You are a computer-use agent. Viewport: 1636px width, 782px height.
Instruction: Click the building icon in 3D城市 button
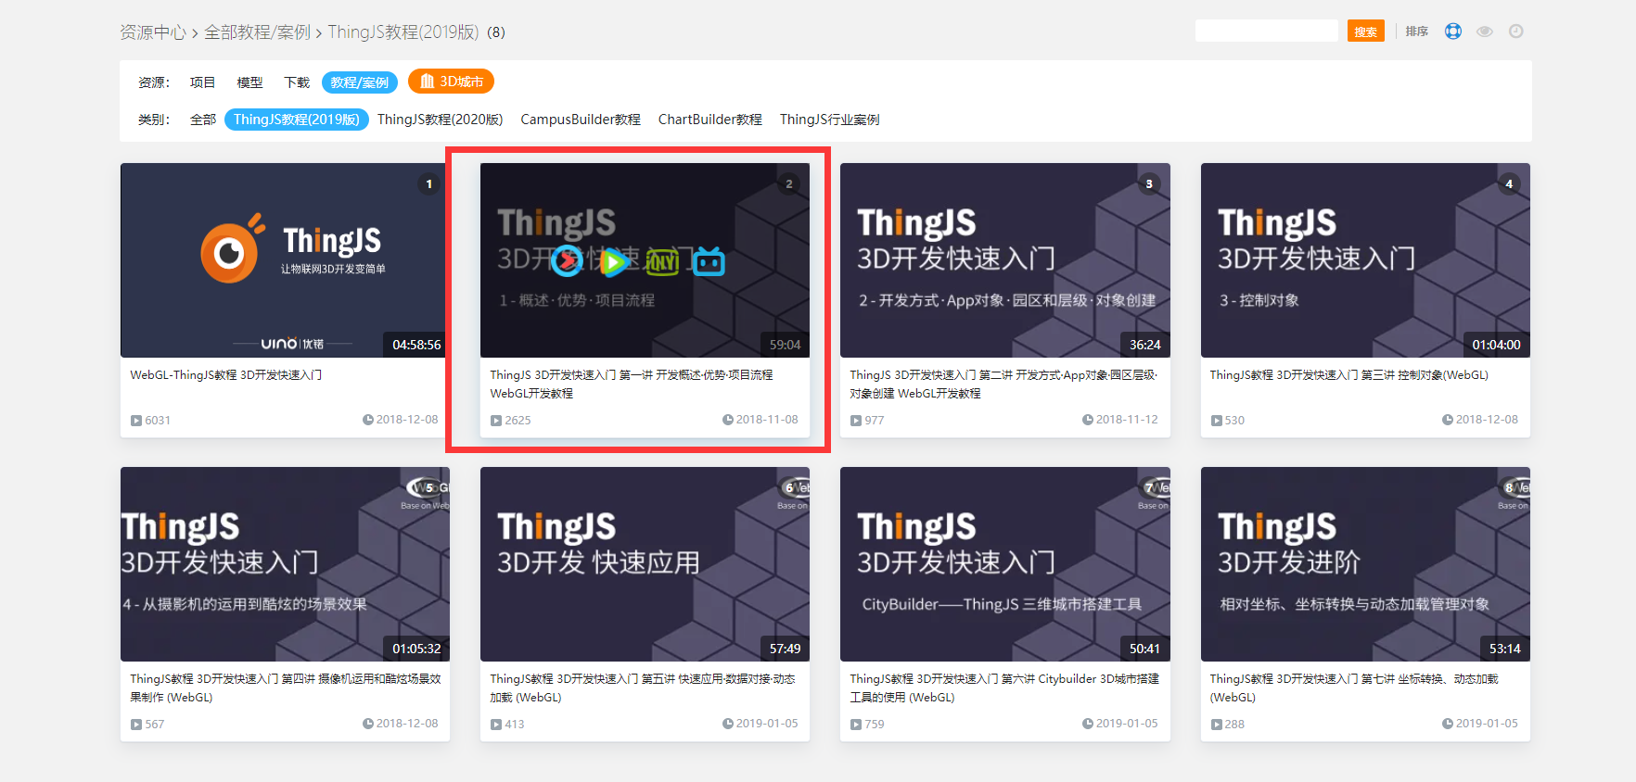[427, 82]
